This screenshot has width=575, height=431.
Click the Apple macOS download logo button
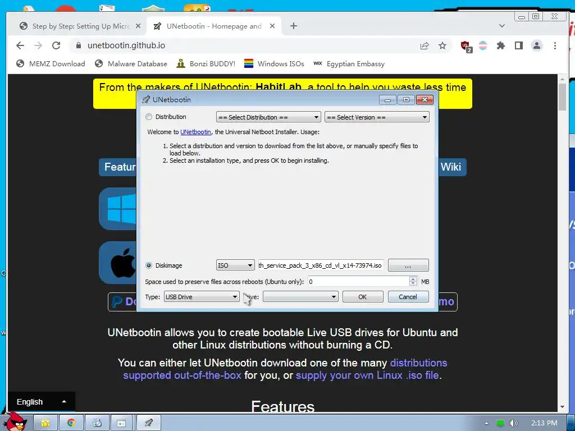pyautogui.click(x=117, y=263)
